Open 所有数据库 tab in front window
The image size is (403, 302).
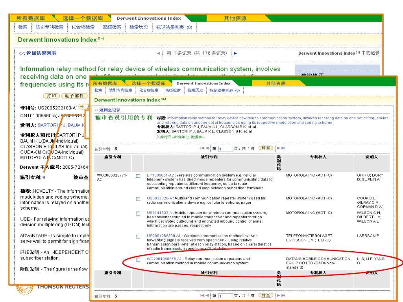coord(105,83)
